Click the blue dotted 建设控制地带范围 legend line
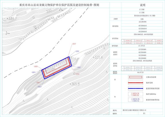The image size is (165, 117). point(136,88)
